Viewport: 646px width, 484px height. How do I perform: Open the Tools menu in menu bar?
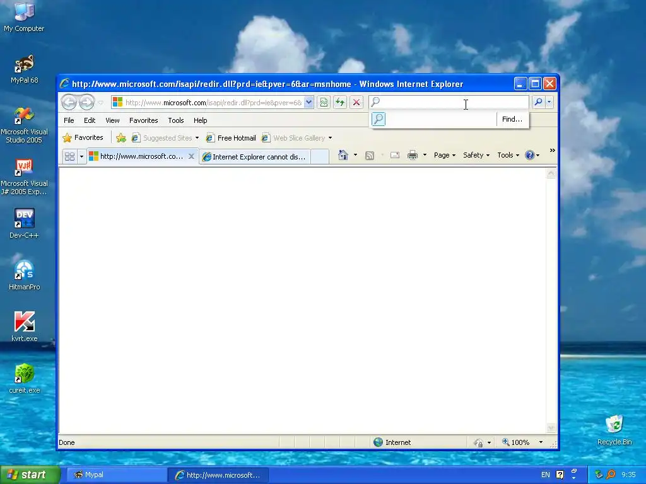[175, 120]
